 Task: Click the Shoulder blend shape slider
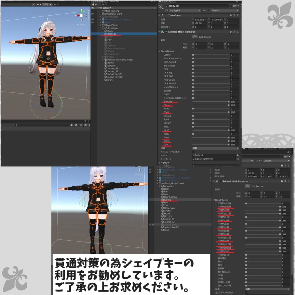(211, 102)
